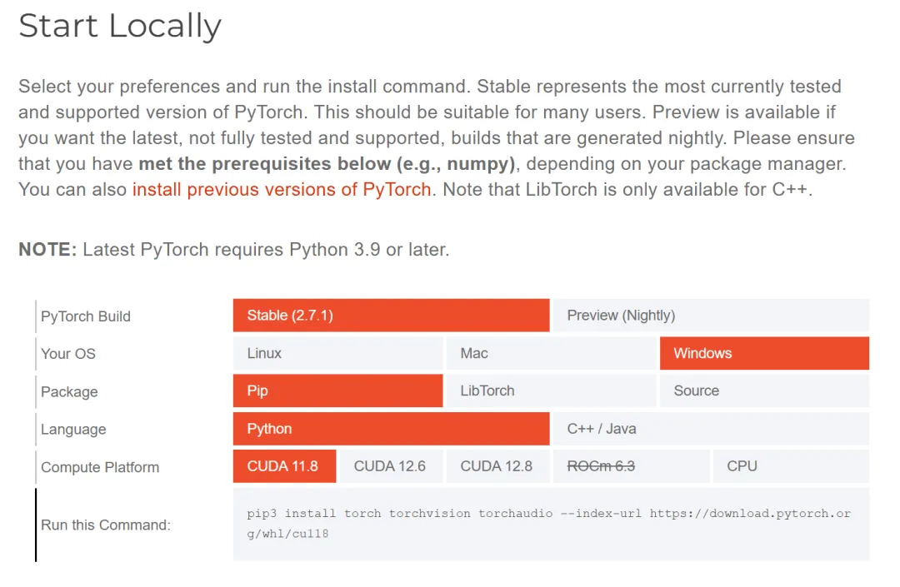This screenshot has width=900, height=587.
Task: Switch language to C++ / Java
Action: tap(710, 429)
